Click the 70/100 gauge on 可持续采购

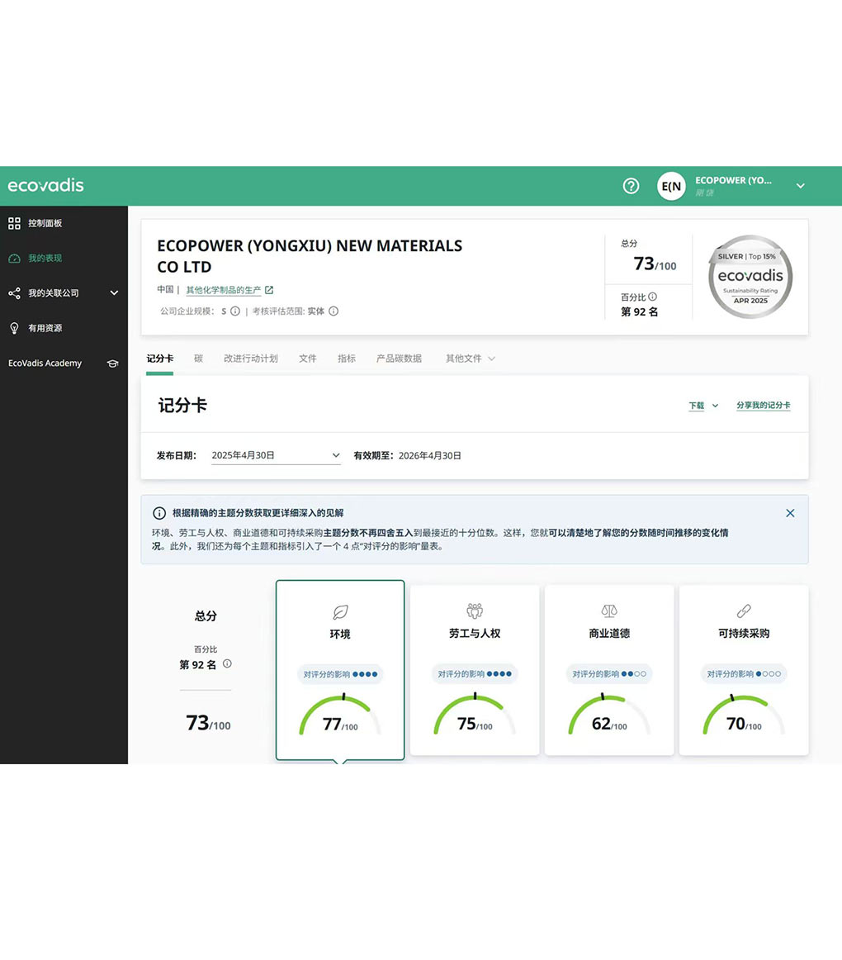pyautogui.click(x=744, y=714)
